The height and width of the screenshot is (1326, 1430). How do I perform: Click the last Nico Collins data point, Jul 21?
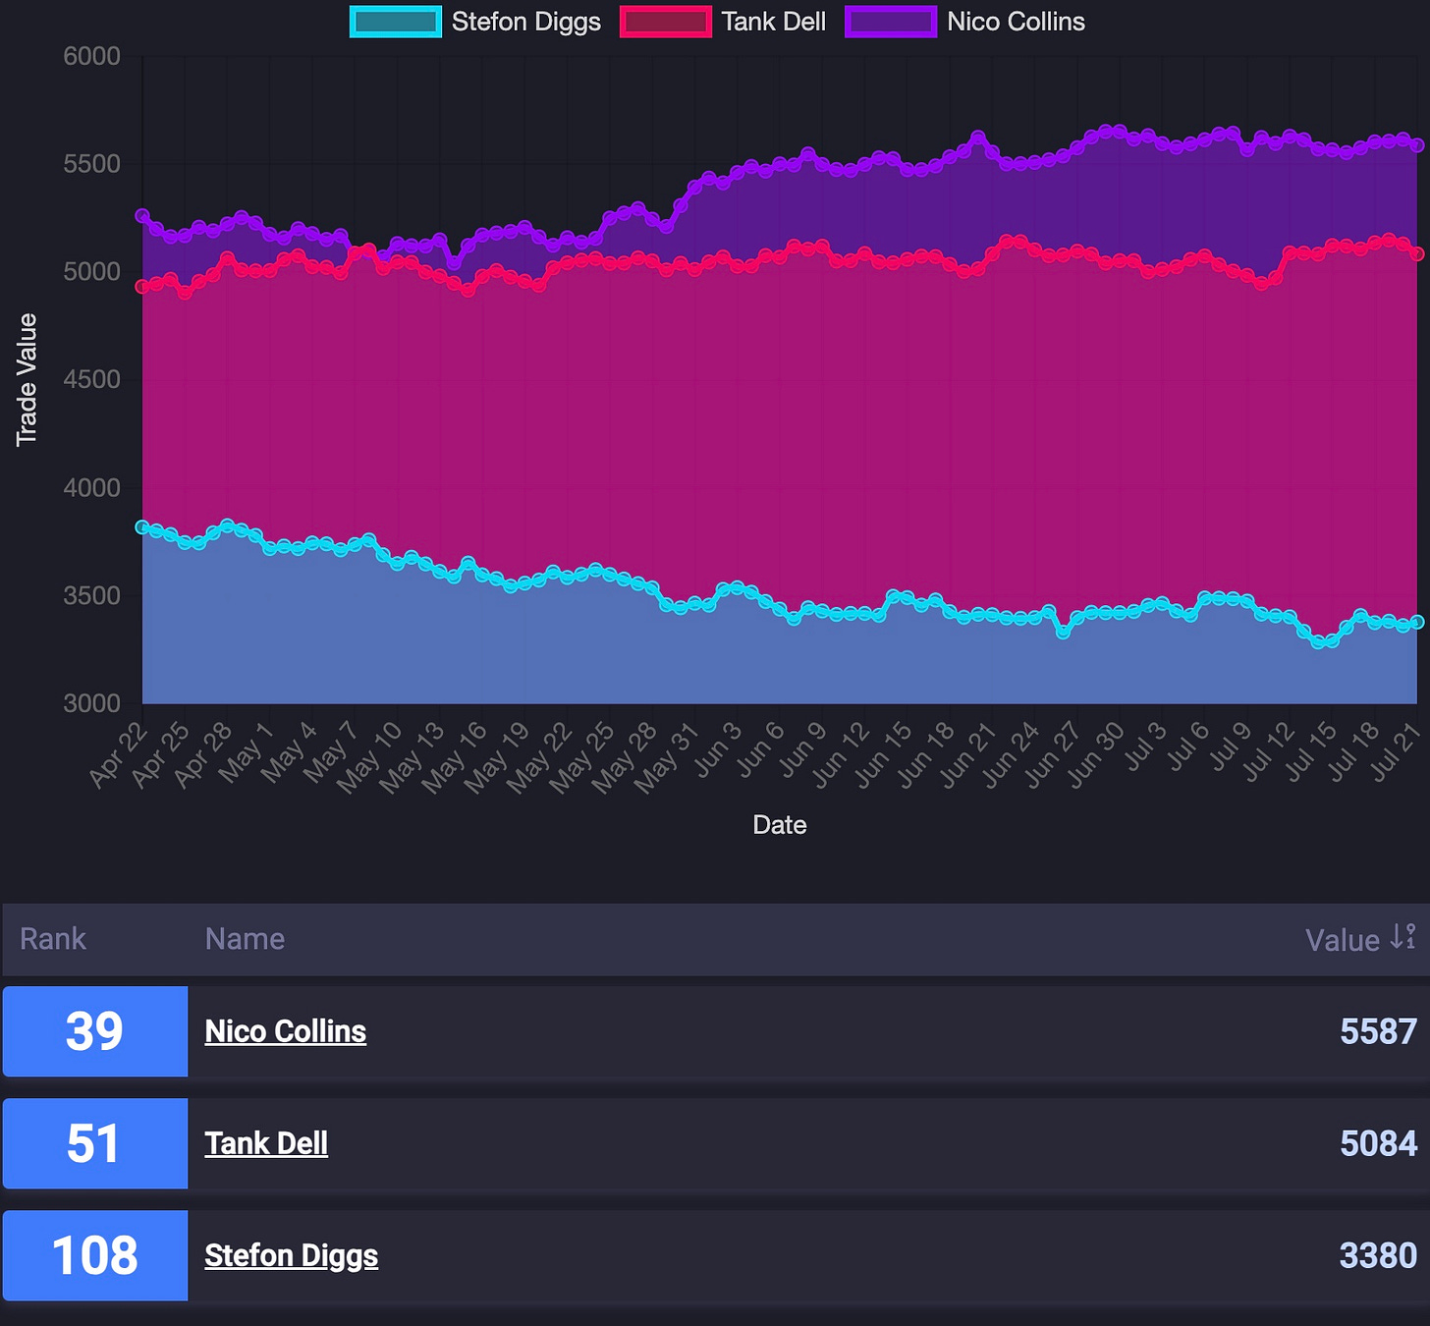click(x=1417, y=145)
